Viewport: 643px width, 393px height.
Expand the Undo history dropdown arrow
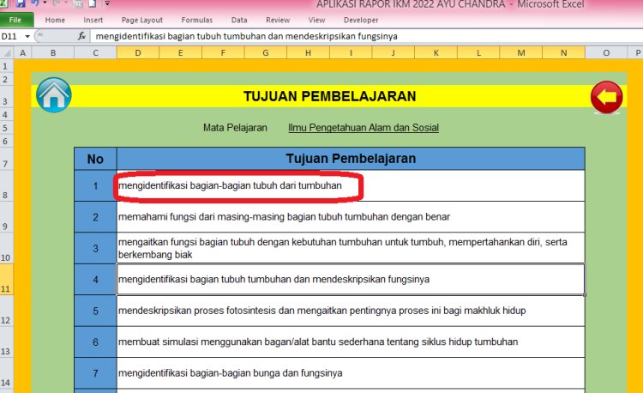[45, 4]
